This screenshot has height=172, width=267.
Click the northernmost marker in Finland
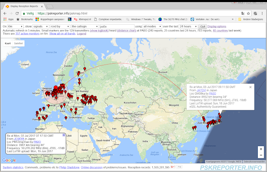85,69
